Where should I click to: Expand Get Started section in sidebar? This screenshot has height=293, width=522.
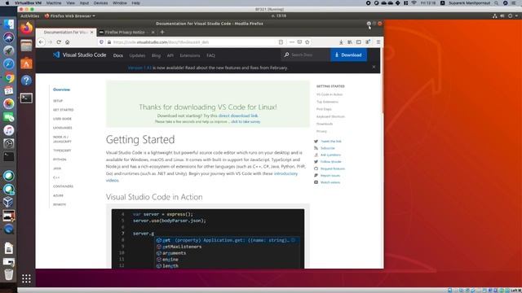click(x=64, y=110)
